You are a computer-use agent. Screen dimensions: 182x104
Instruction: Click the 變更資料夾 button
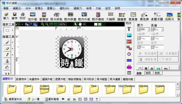[13, 99]
